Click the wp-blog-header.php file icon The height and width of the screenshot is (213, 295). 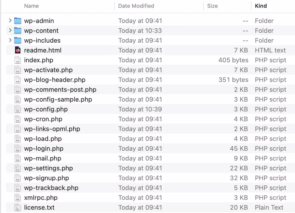[x=18, y=80]
